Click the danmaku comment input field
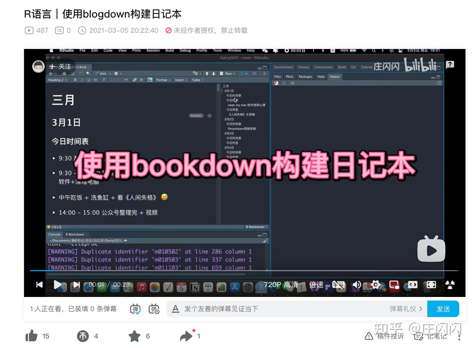Screen dimensions: 474x348 tap(258, 309)
